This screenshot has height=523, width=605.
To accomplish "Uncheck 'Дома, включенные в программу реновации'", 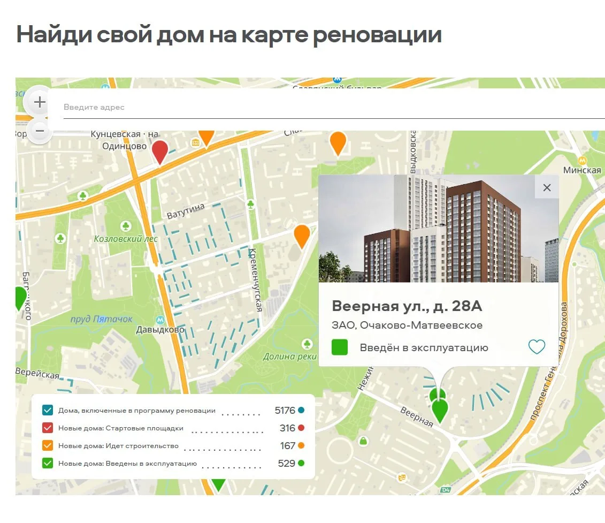I will point(48,410).
